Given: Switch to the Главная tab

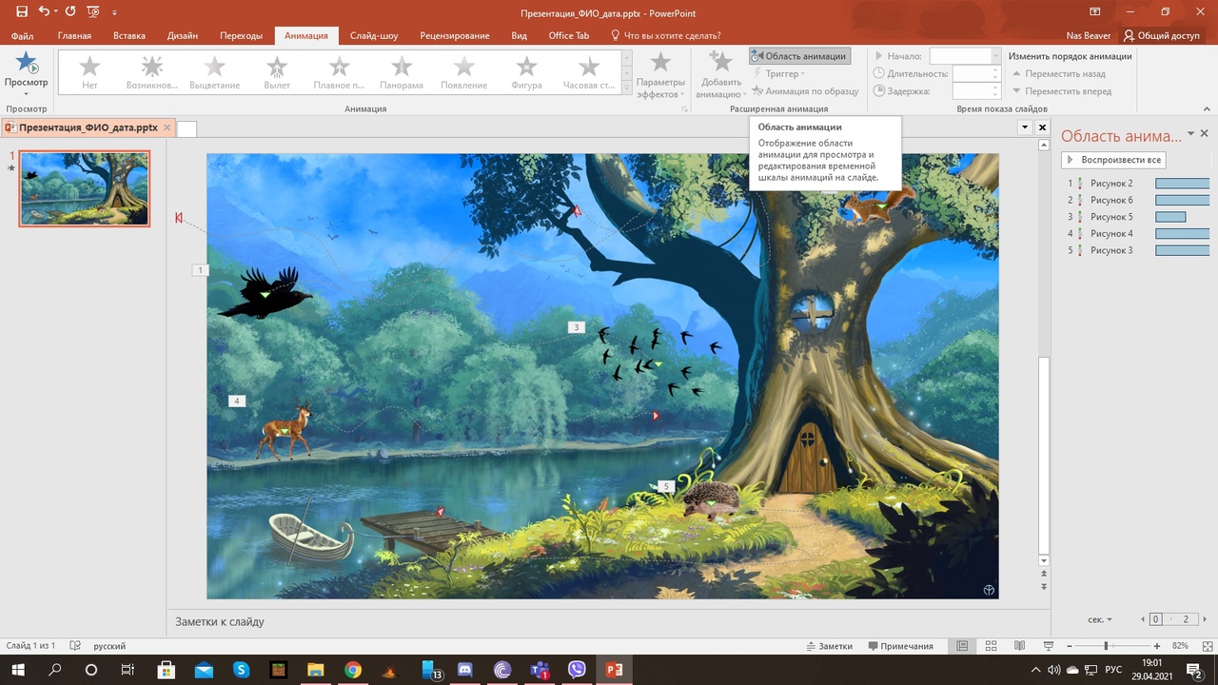Looking at the screenshot, I should coord(74,36).
